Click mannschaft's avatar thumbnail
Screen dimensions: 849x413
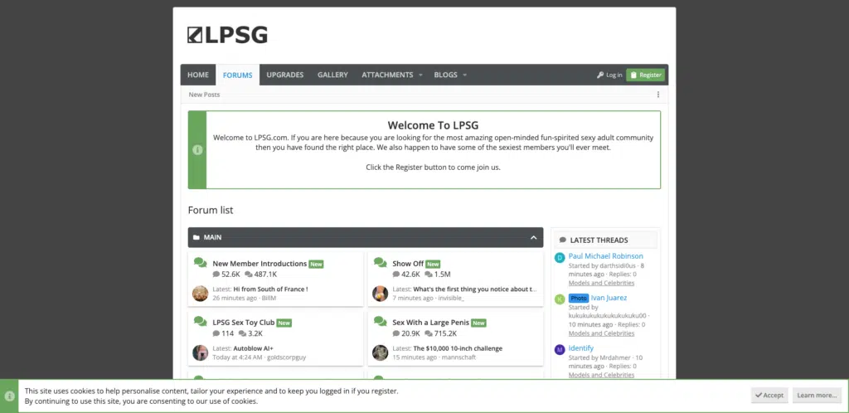(x=380, y=352)
